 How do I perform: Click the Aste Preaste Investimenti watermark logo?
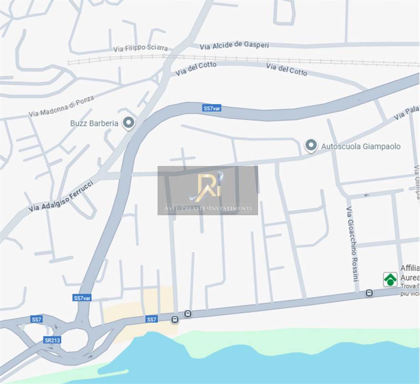tap(208, 190)
